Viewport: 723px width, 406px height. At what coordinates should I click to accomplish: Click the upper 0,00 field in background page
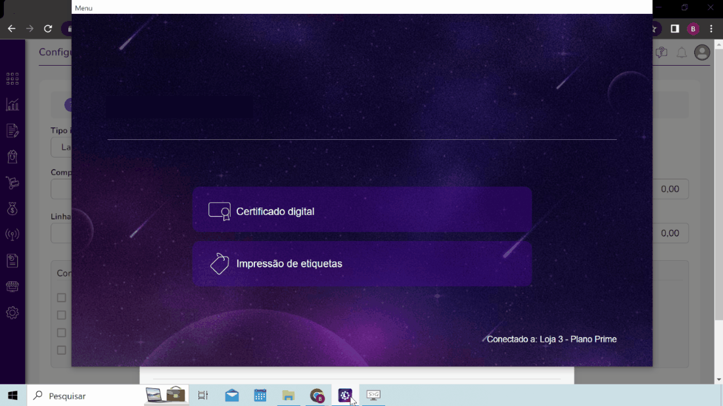click(670, 189)
